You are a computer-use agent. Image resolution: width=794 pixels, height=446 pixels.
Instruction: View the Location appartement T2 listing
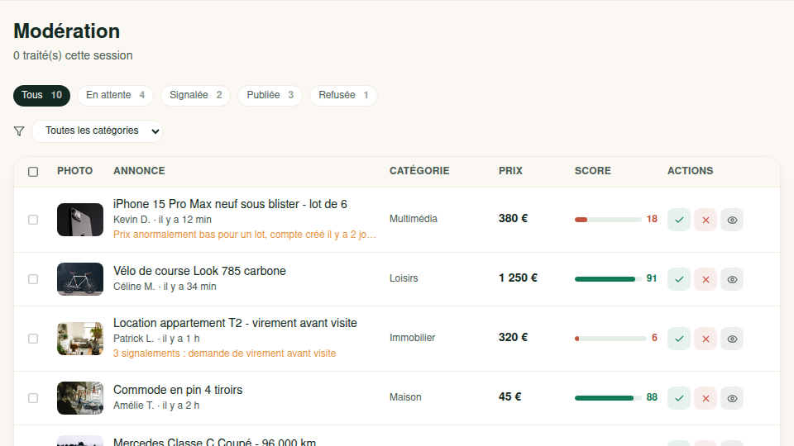click(x=732, y=339)
